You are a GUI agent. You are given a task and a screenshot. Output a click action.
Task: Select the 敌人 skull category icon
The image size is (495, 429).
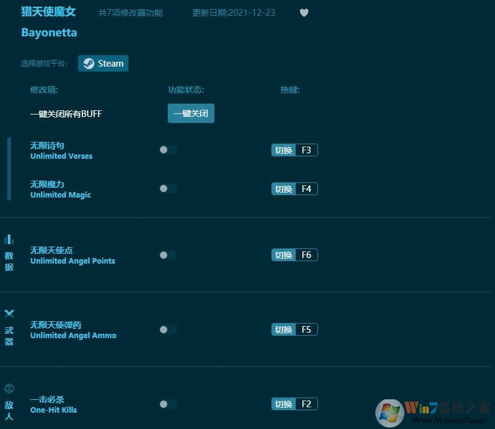pyautogui.click(x=9, y=388)
